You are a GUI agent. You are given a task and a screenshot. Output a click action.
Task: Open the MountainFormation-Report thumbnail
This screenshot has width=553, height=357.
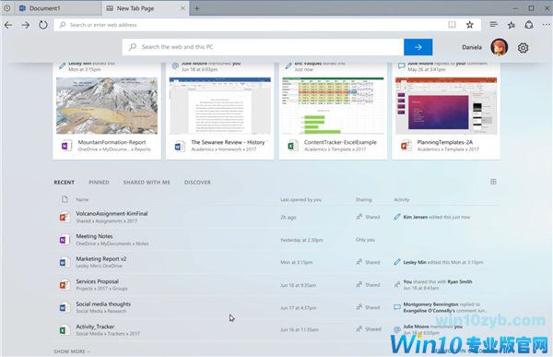[x=107, y=105]
